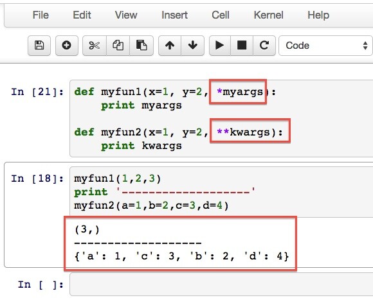The height and width of the screenshot is (307, 373).
Task: Restart the kernel with the refresh icon
Action: [264, 46]
